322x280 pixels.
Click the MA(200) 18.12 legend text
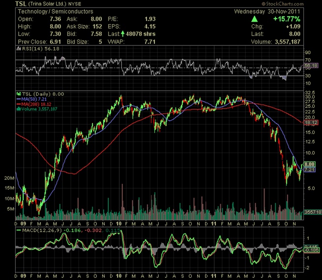click(36, 104)
